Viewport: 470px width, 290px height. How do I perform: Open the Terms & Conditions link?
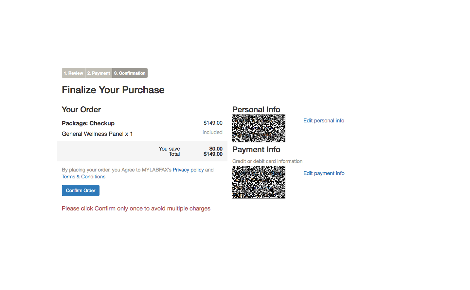click(x=83, y=177)
